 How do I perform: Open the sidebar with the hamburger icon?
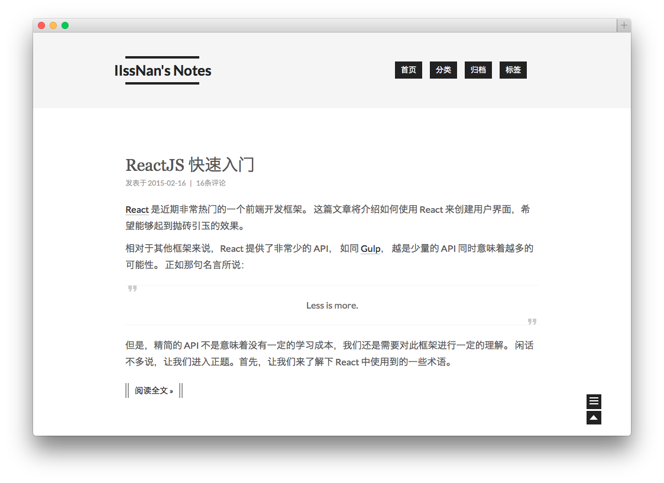pos(594,401)
